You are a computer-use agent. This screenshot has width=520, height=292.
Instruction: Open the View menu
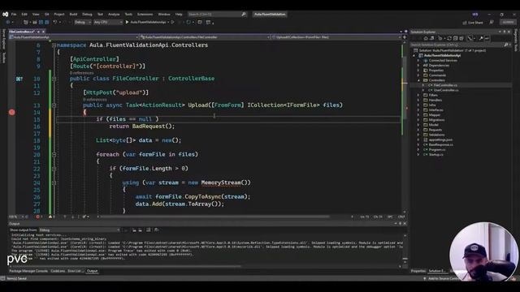[36, 15]
